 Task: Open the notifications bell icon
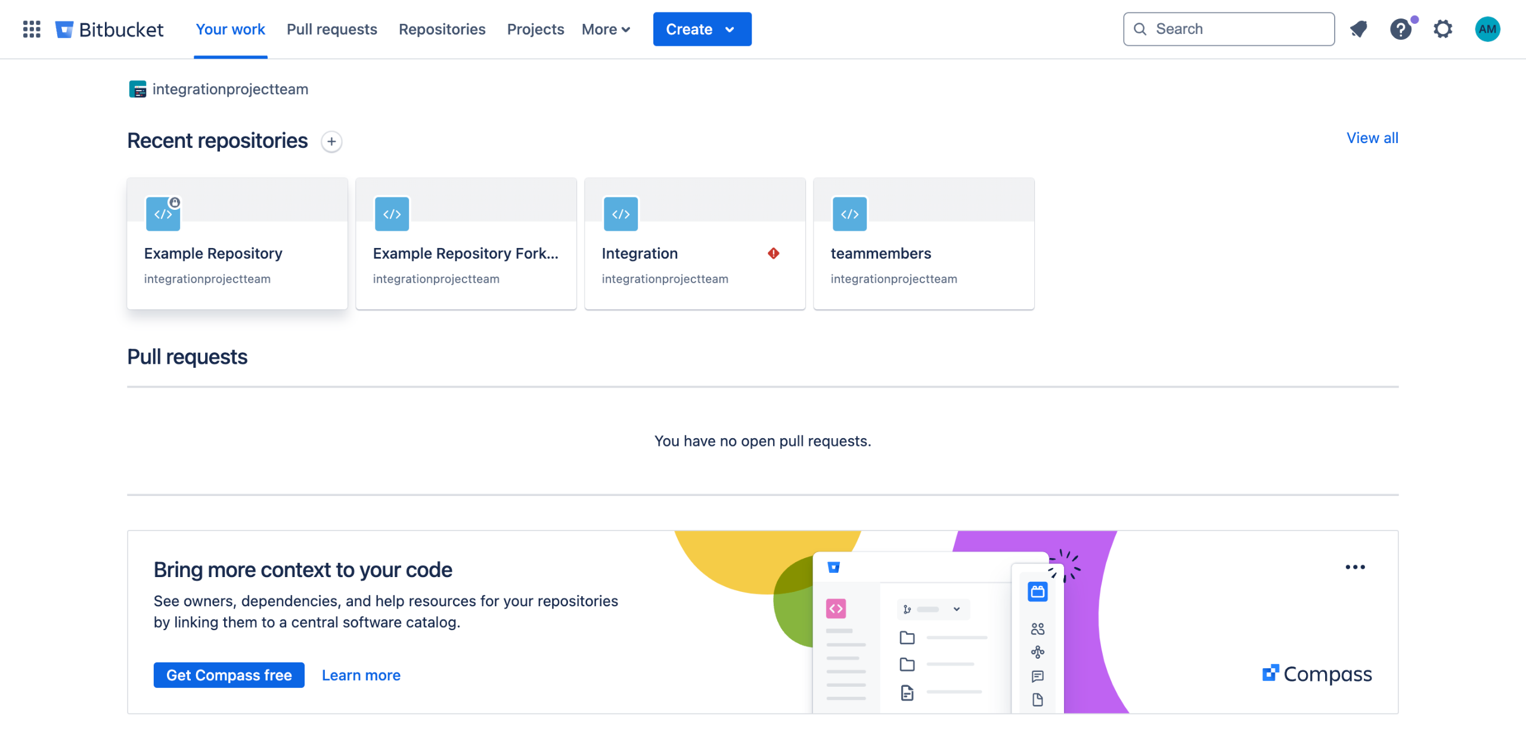1358,29
